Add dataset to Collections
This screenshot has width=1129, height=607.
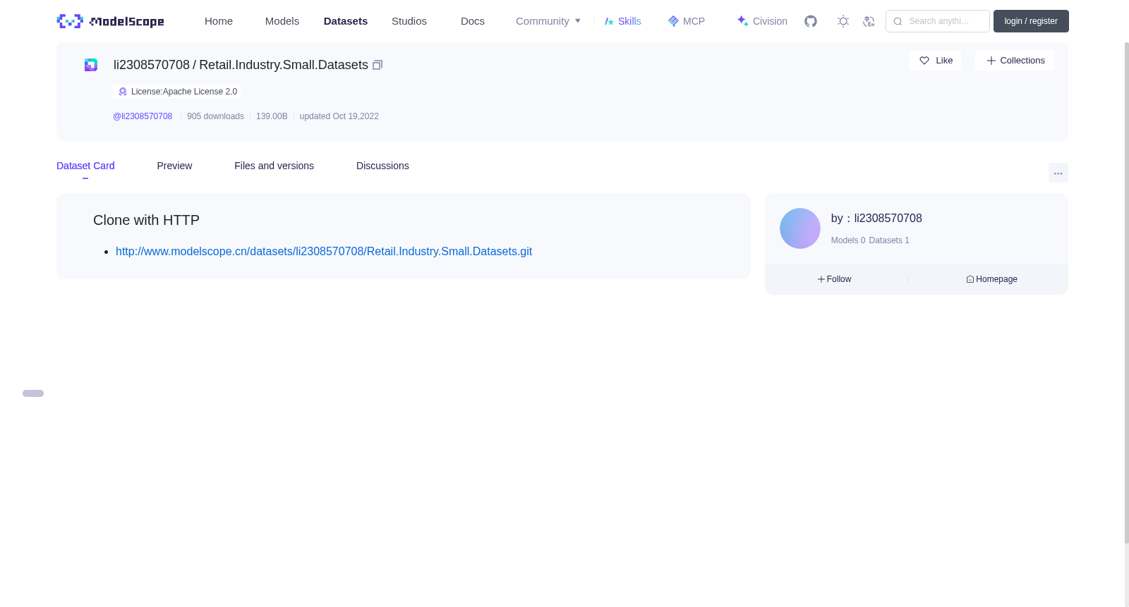1015,61
